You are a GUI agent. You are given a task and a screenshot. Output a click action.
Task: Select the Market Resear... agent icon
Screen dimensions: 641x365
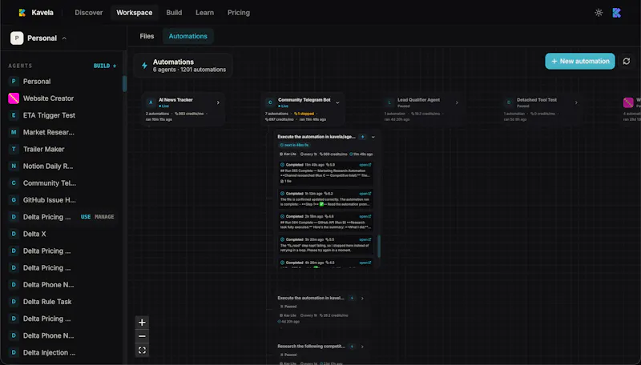pos(14,132)
